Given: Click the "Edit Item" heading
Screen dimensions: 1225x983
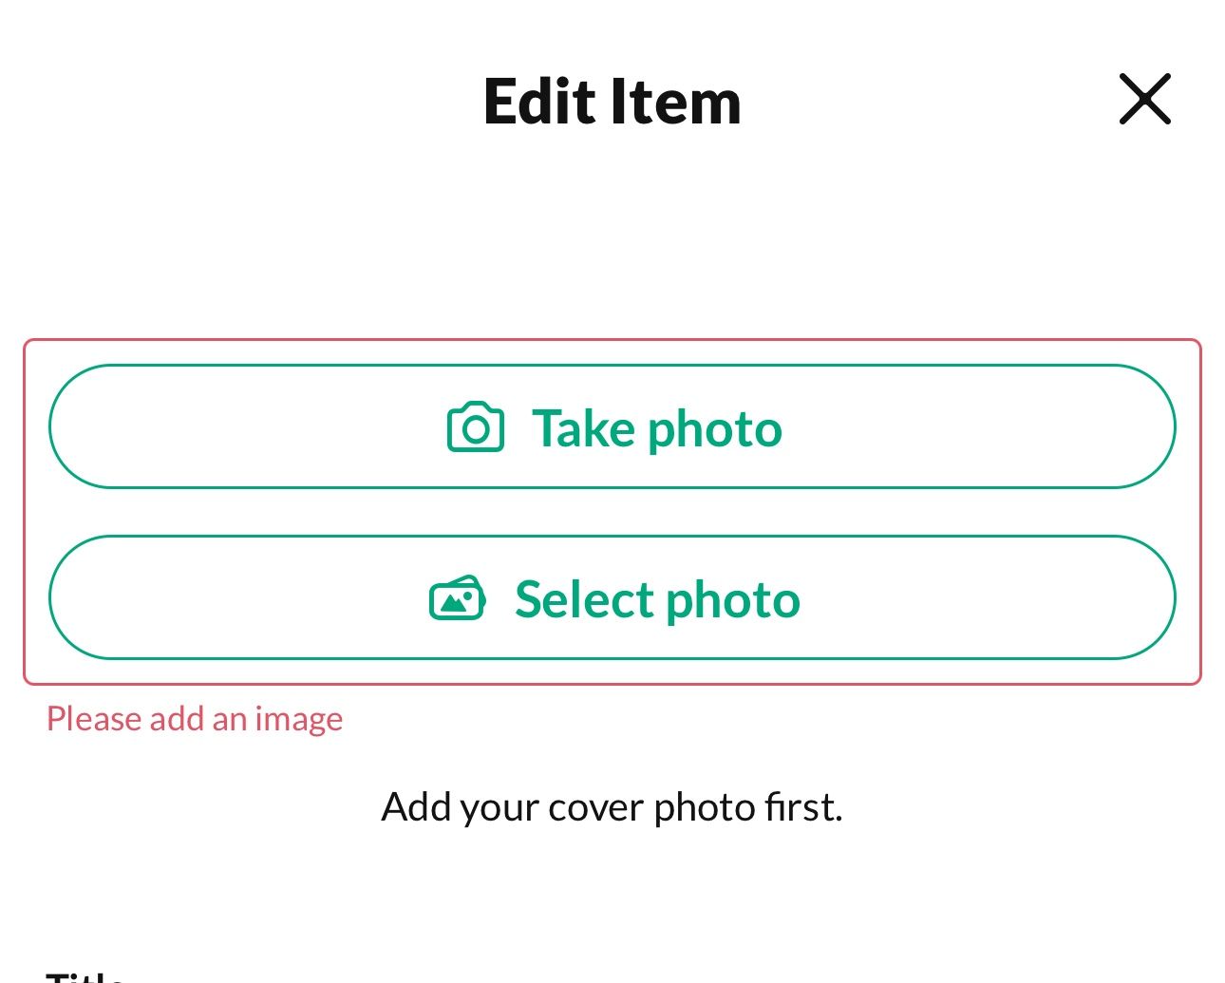Looking at the screenshot, I should 612,102.
